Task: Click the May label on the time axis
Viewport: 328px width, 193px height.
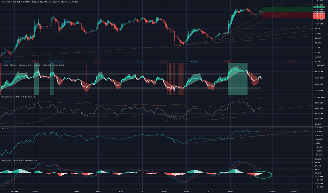Action: pyautogui.click(x=98, y=191)
